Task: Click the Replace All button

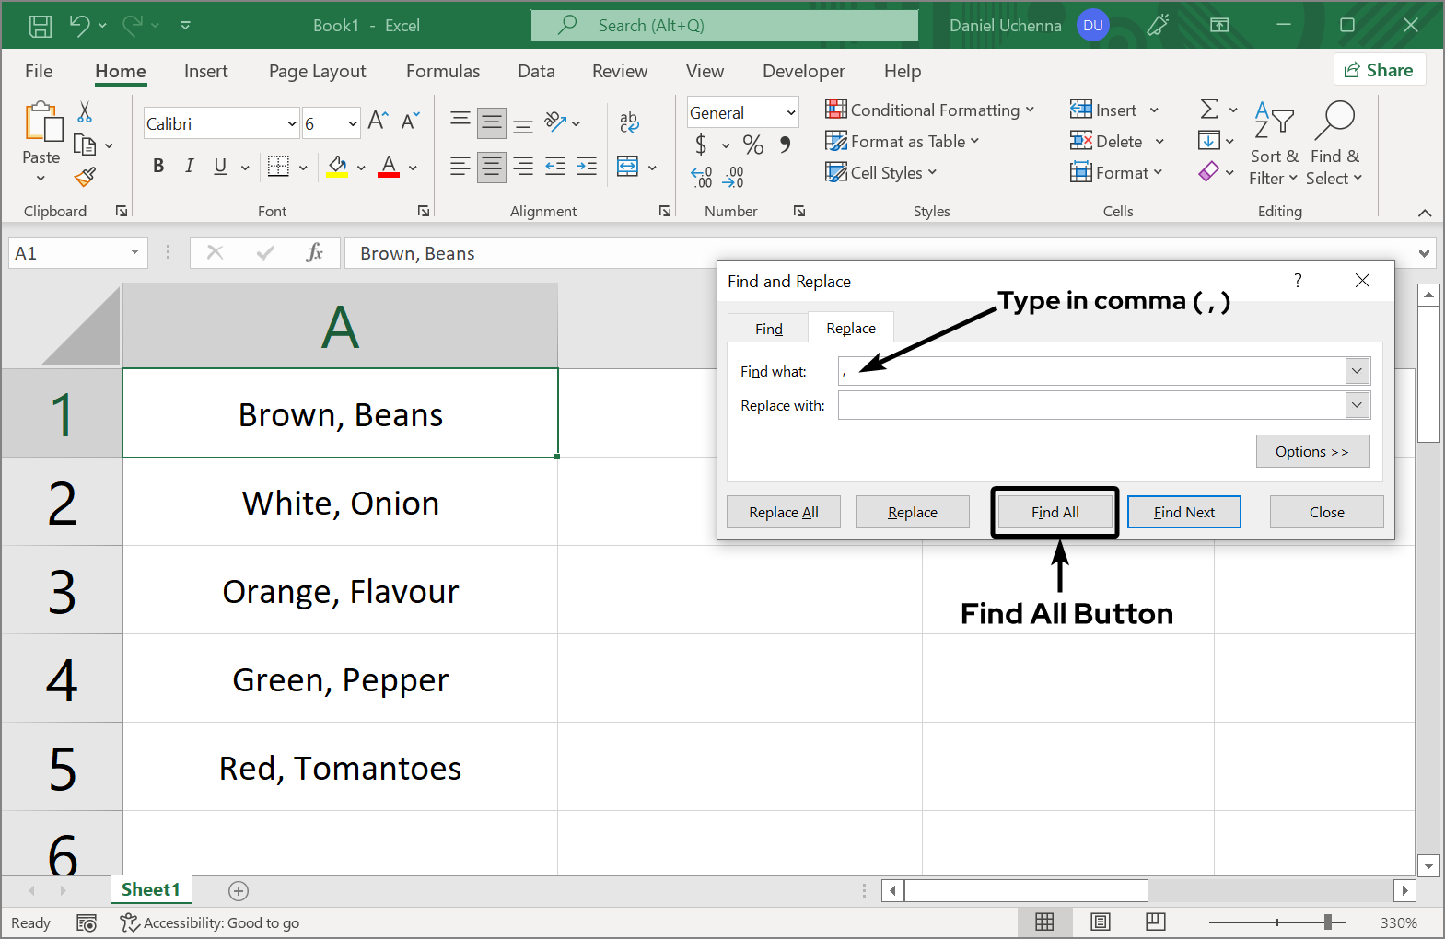Action: coord(783,513)
